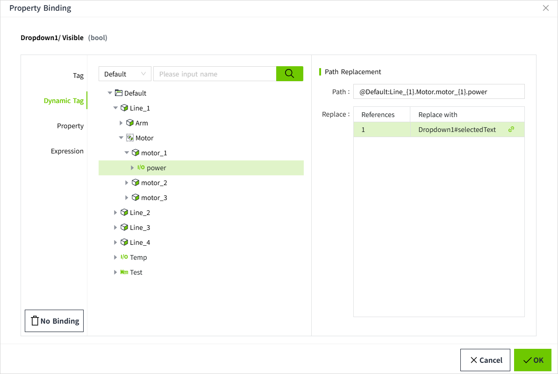The width and height of the screenshot is (558, 374).
Task: Click the link icon beside Dropdown1#selectedText
Action: [511, 130]
